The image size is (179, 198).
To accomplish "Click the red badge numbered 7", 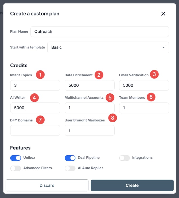I will [x=40, y=120].
